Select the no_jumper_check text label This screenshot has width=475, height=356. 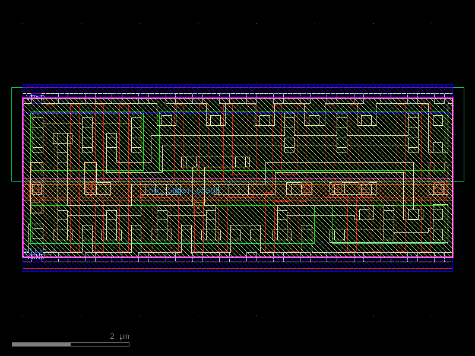click(184, 190)
